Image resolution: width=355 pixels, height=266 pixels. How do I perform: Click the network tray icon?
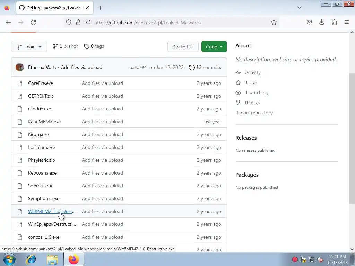point(312,260)
